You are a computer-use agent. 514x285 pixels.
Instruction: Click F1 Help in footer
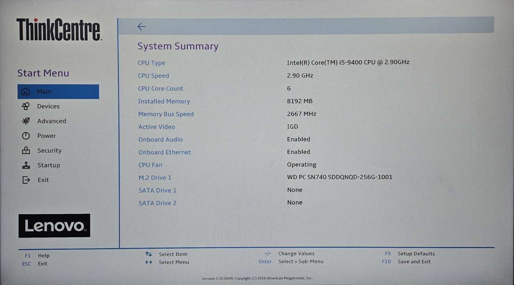coord(37,256)
